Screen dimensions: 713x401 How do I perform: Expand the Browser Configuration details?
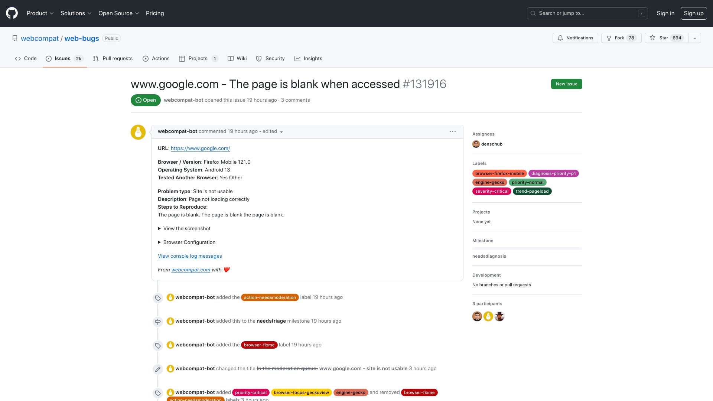pyautogui.click(x=186, y=242)
